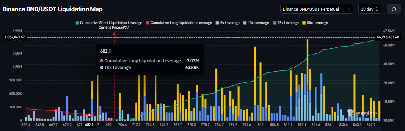This screenshot has height=131, width=405.
Task: Toggle Cumulative Short Liquidation Leverage legend
Action: click(x=109, y=23)
